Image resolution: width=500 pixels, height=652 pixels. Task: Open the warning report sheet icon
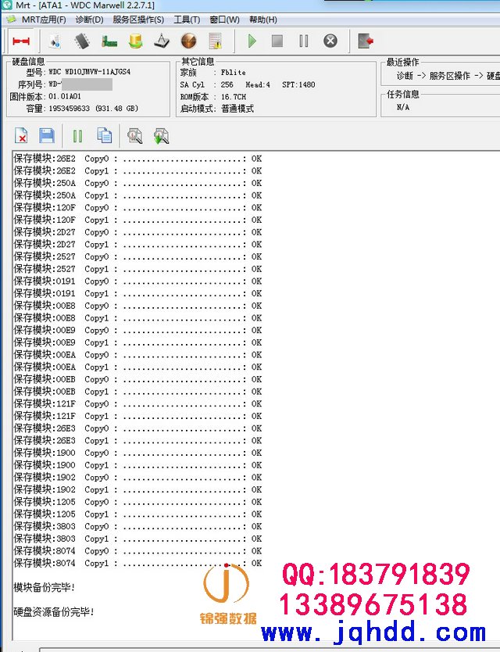point(216,41)
